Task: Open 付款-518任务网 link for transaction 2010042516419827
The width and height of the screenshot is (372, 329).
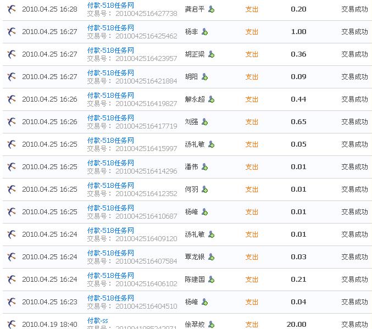Action: (x=110, y=95)
